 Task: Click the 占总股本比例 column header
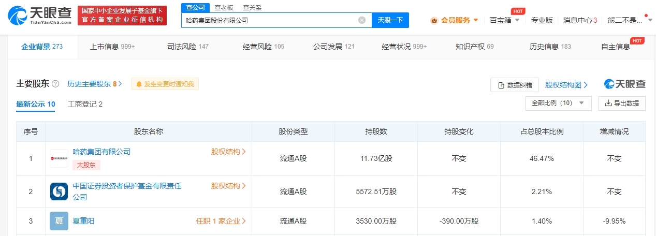coord(542,131)
